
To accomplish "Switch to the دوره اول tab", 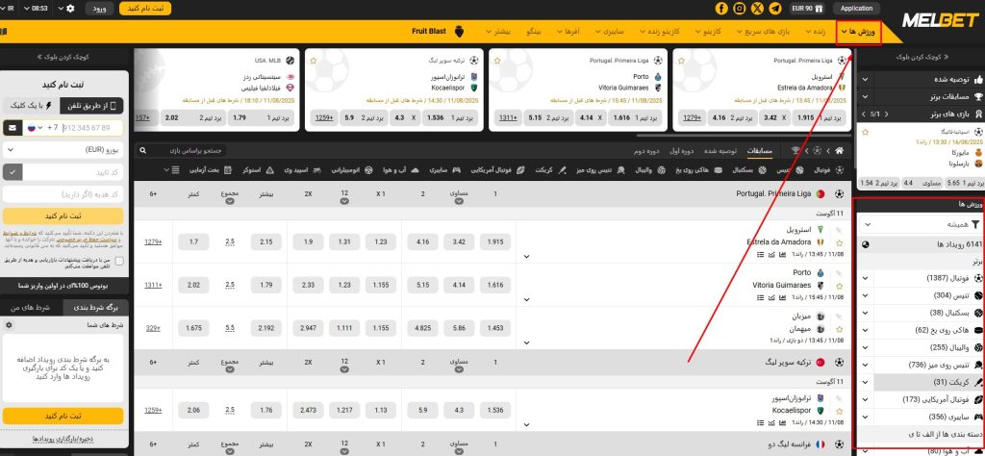I will tap(682, 151).
